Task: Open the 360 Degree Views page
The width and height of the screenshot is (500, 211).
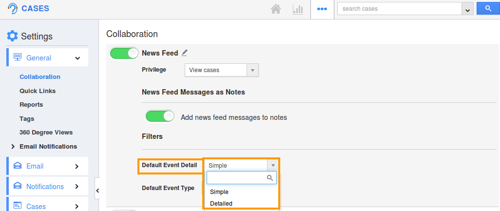Action: coord(46,132)
